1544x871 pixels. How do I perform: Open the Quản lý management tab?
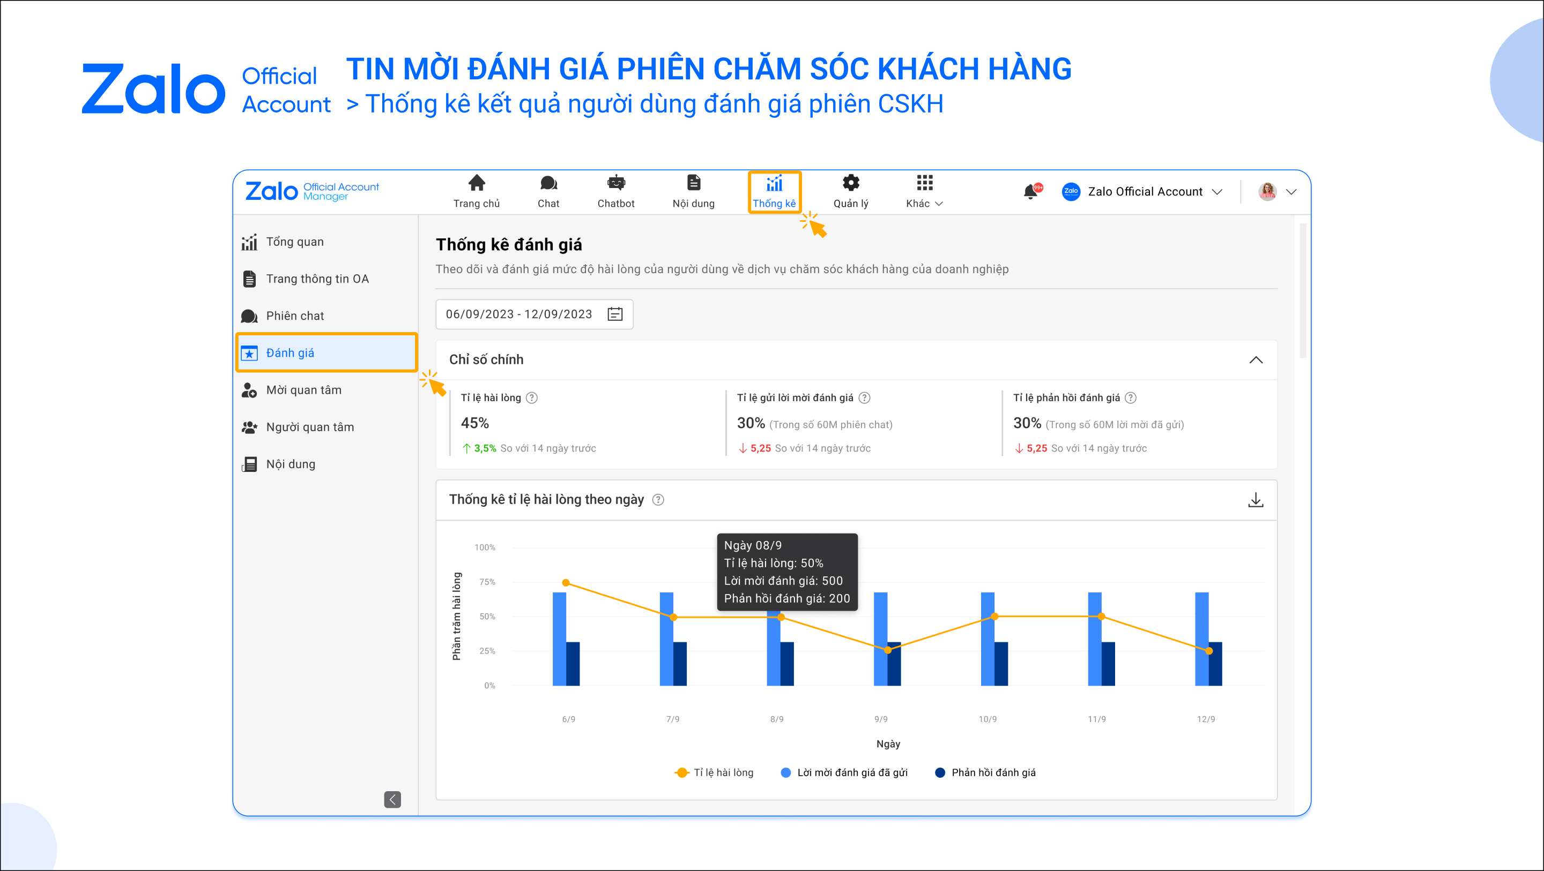[851, 192]
